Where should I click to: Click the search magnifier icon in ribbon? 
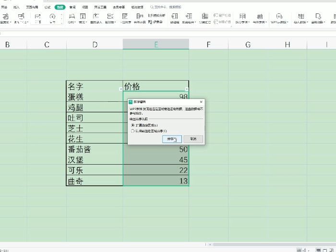(152, 7)
